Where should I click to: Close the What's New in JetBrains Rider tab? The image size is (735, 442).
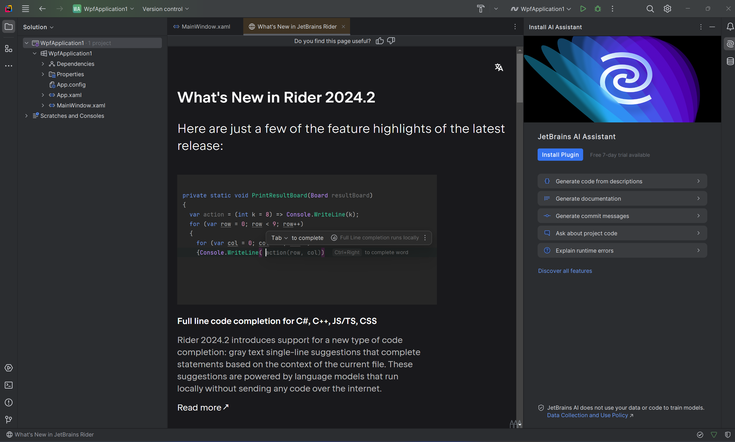click(x=343, y=27)
